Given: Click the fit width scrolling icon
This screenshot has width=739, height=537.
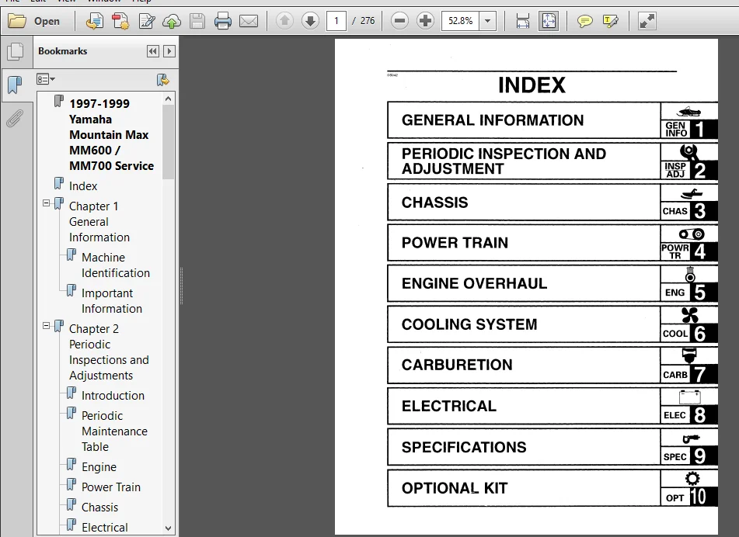Looking at the screenshot, I should [523, 21].
